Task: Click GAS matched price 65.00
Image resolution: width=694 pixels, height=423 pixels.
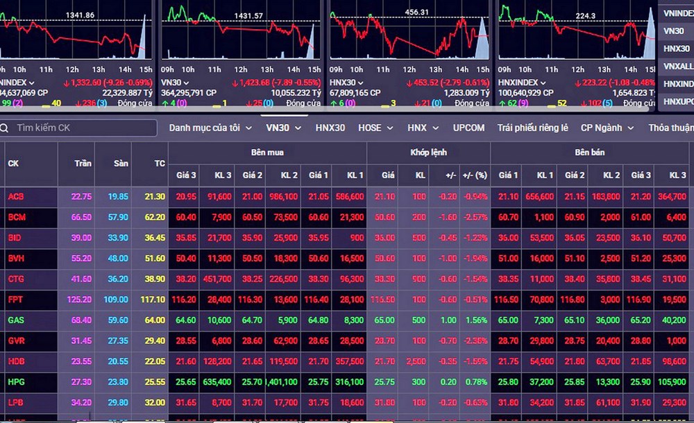Action: [x=384, y=320]
